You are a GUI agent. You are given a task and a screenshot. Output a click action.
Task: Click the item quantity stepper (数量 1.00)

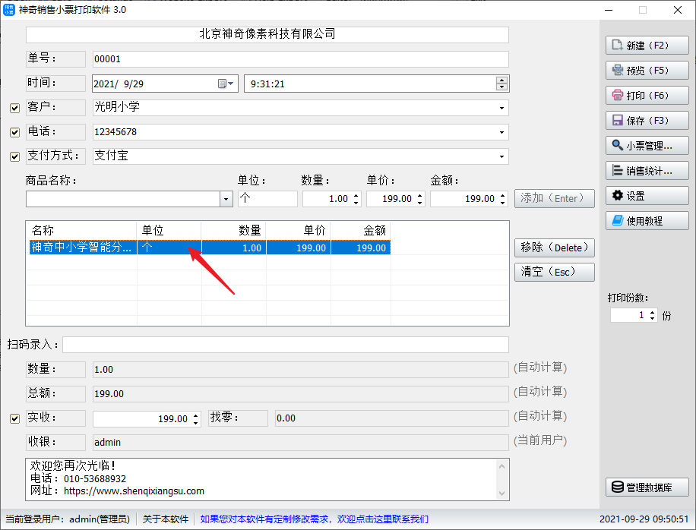(356, 199)
